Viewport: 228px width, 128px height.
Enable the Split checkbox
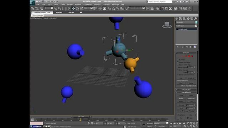(x=188, y=118)
